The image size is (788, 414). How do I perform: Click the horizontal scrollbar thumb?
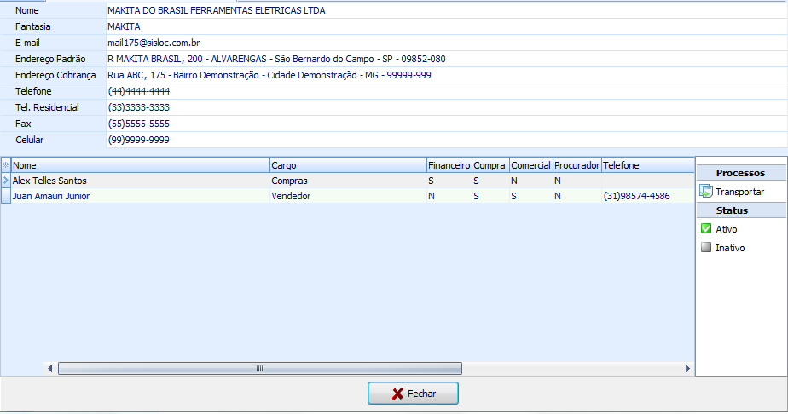tap(260, 368)
